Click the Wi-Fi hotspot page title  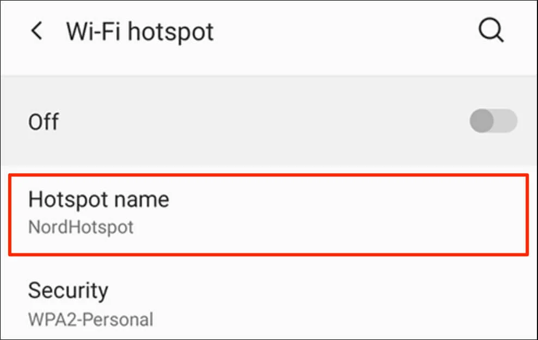[x=140, y=32]
